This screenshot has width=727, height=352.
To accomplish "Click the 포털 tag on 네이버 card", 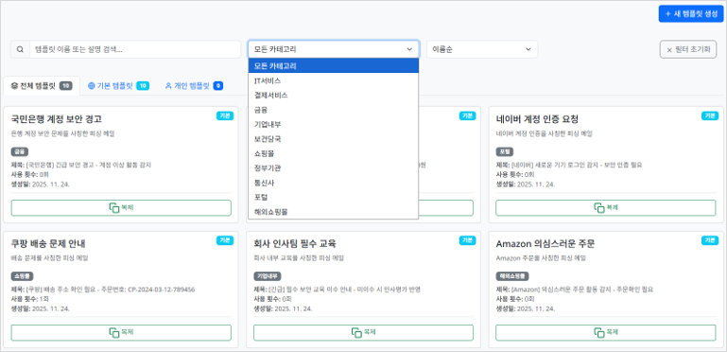I will [x=505, y=151].
